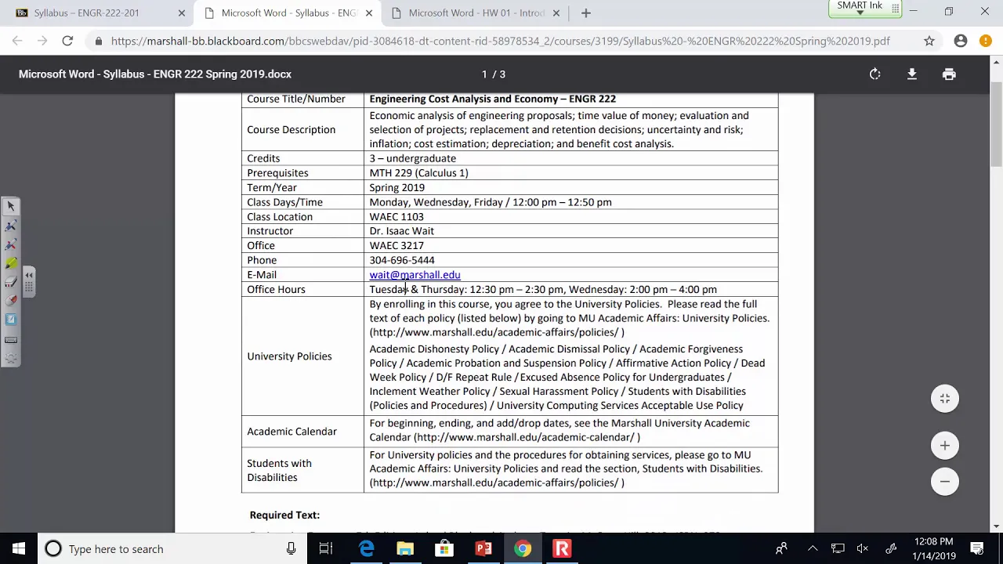
Task: Open a new Chrome tab
Action: click(x=585, y=13)
